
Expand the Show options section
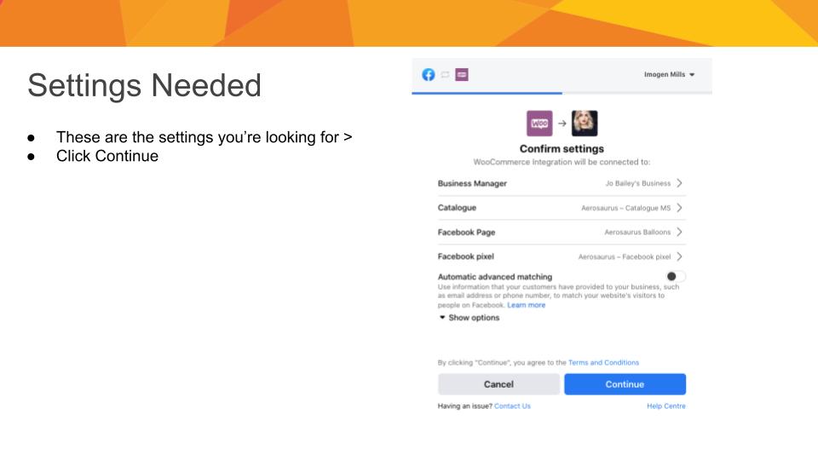pyautogui.click(x=469, y=318)
